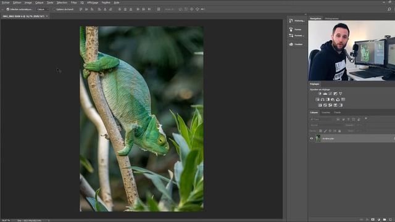Image resolution: width=395 pixels, height=222 pixels.
Task: Toggle layer filtering switch in Calques panel
Action: 366,118
